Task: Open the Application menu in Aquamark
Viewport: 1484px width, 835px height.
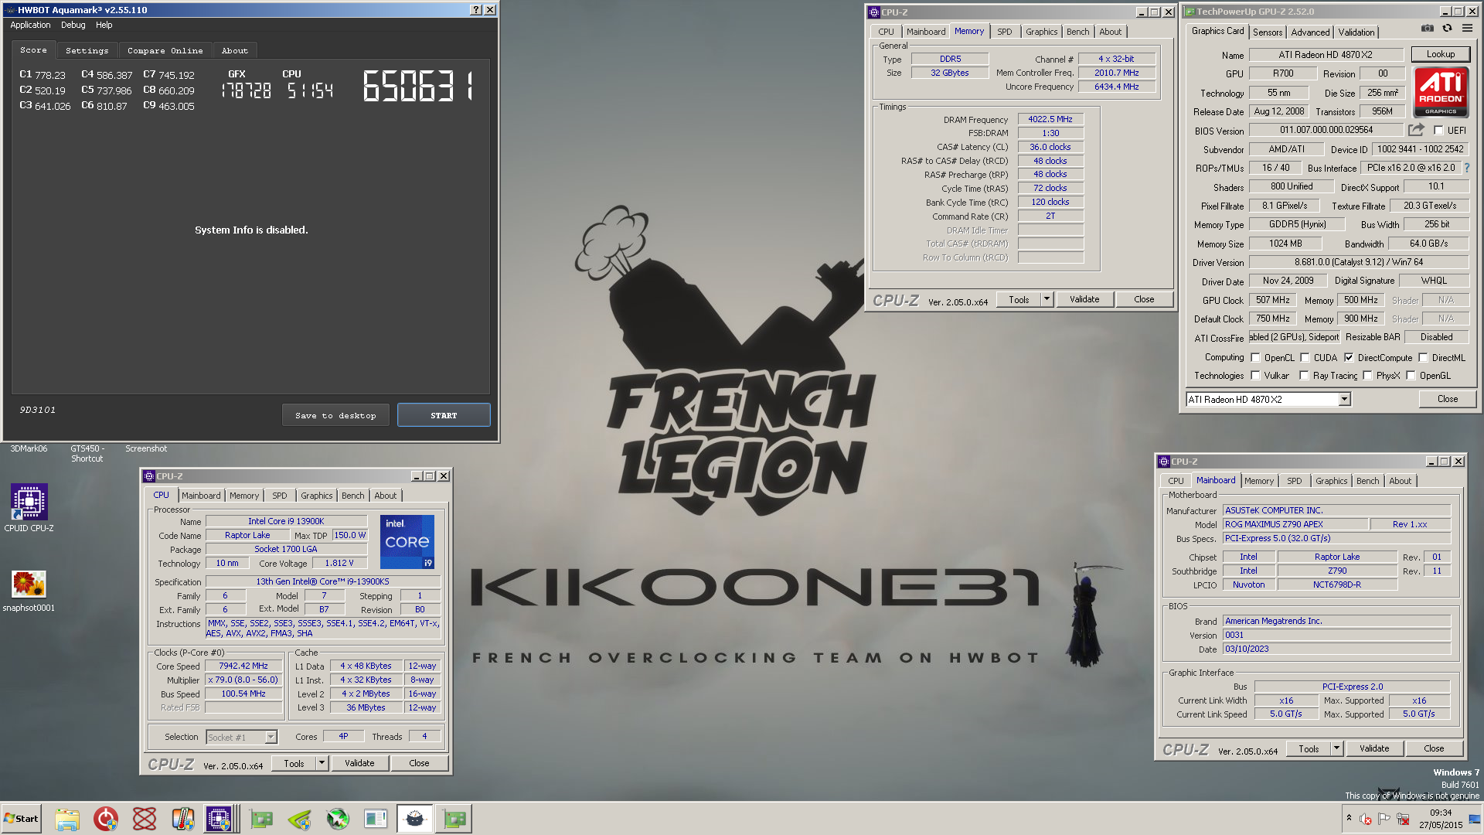Action: click(30, 25)
